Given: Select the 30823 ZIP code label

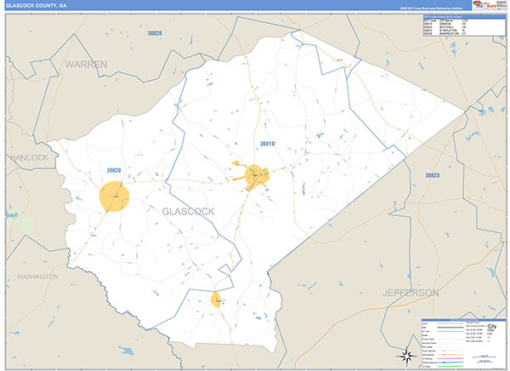Looking at the screenshot, I should 432,174.
